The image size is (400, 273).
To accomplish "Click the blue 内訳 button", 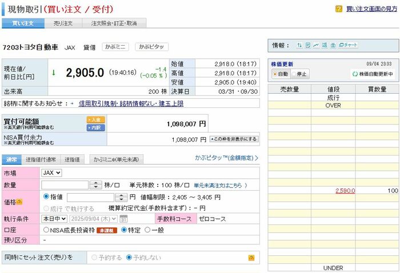I will (x=95, y=128).
